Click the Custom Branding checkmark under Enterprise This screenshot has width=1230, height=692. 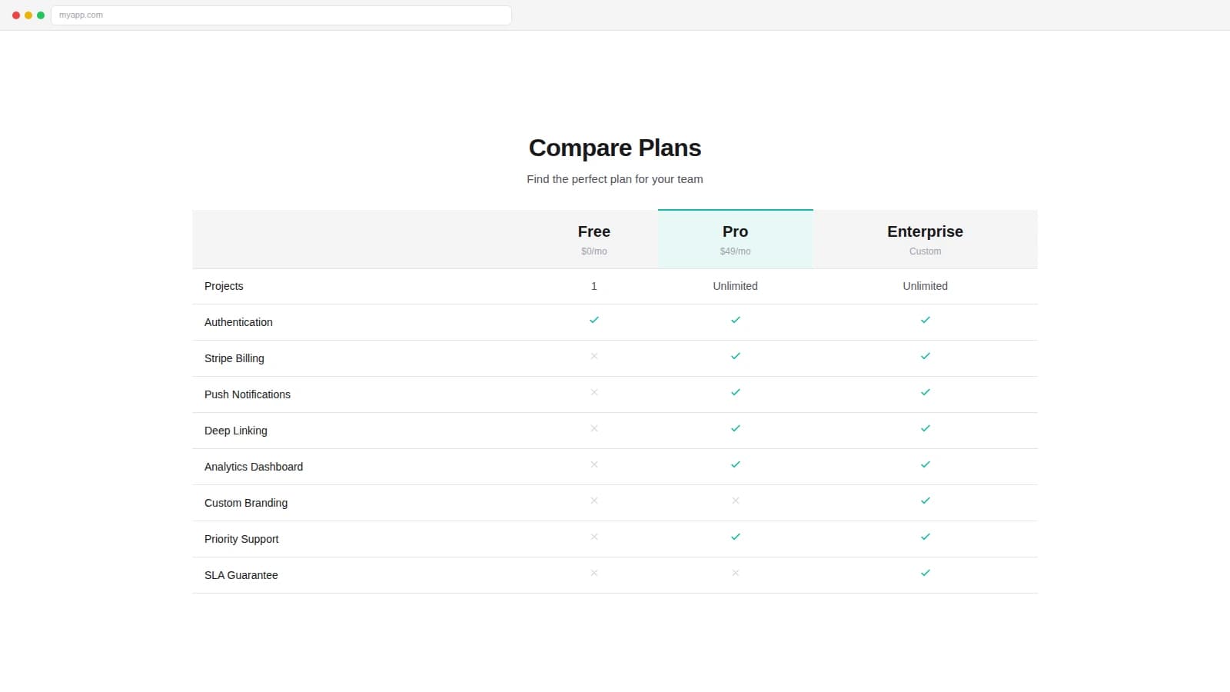tap(926, 501)
